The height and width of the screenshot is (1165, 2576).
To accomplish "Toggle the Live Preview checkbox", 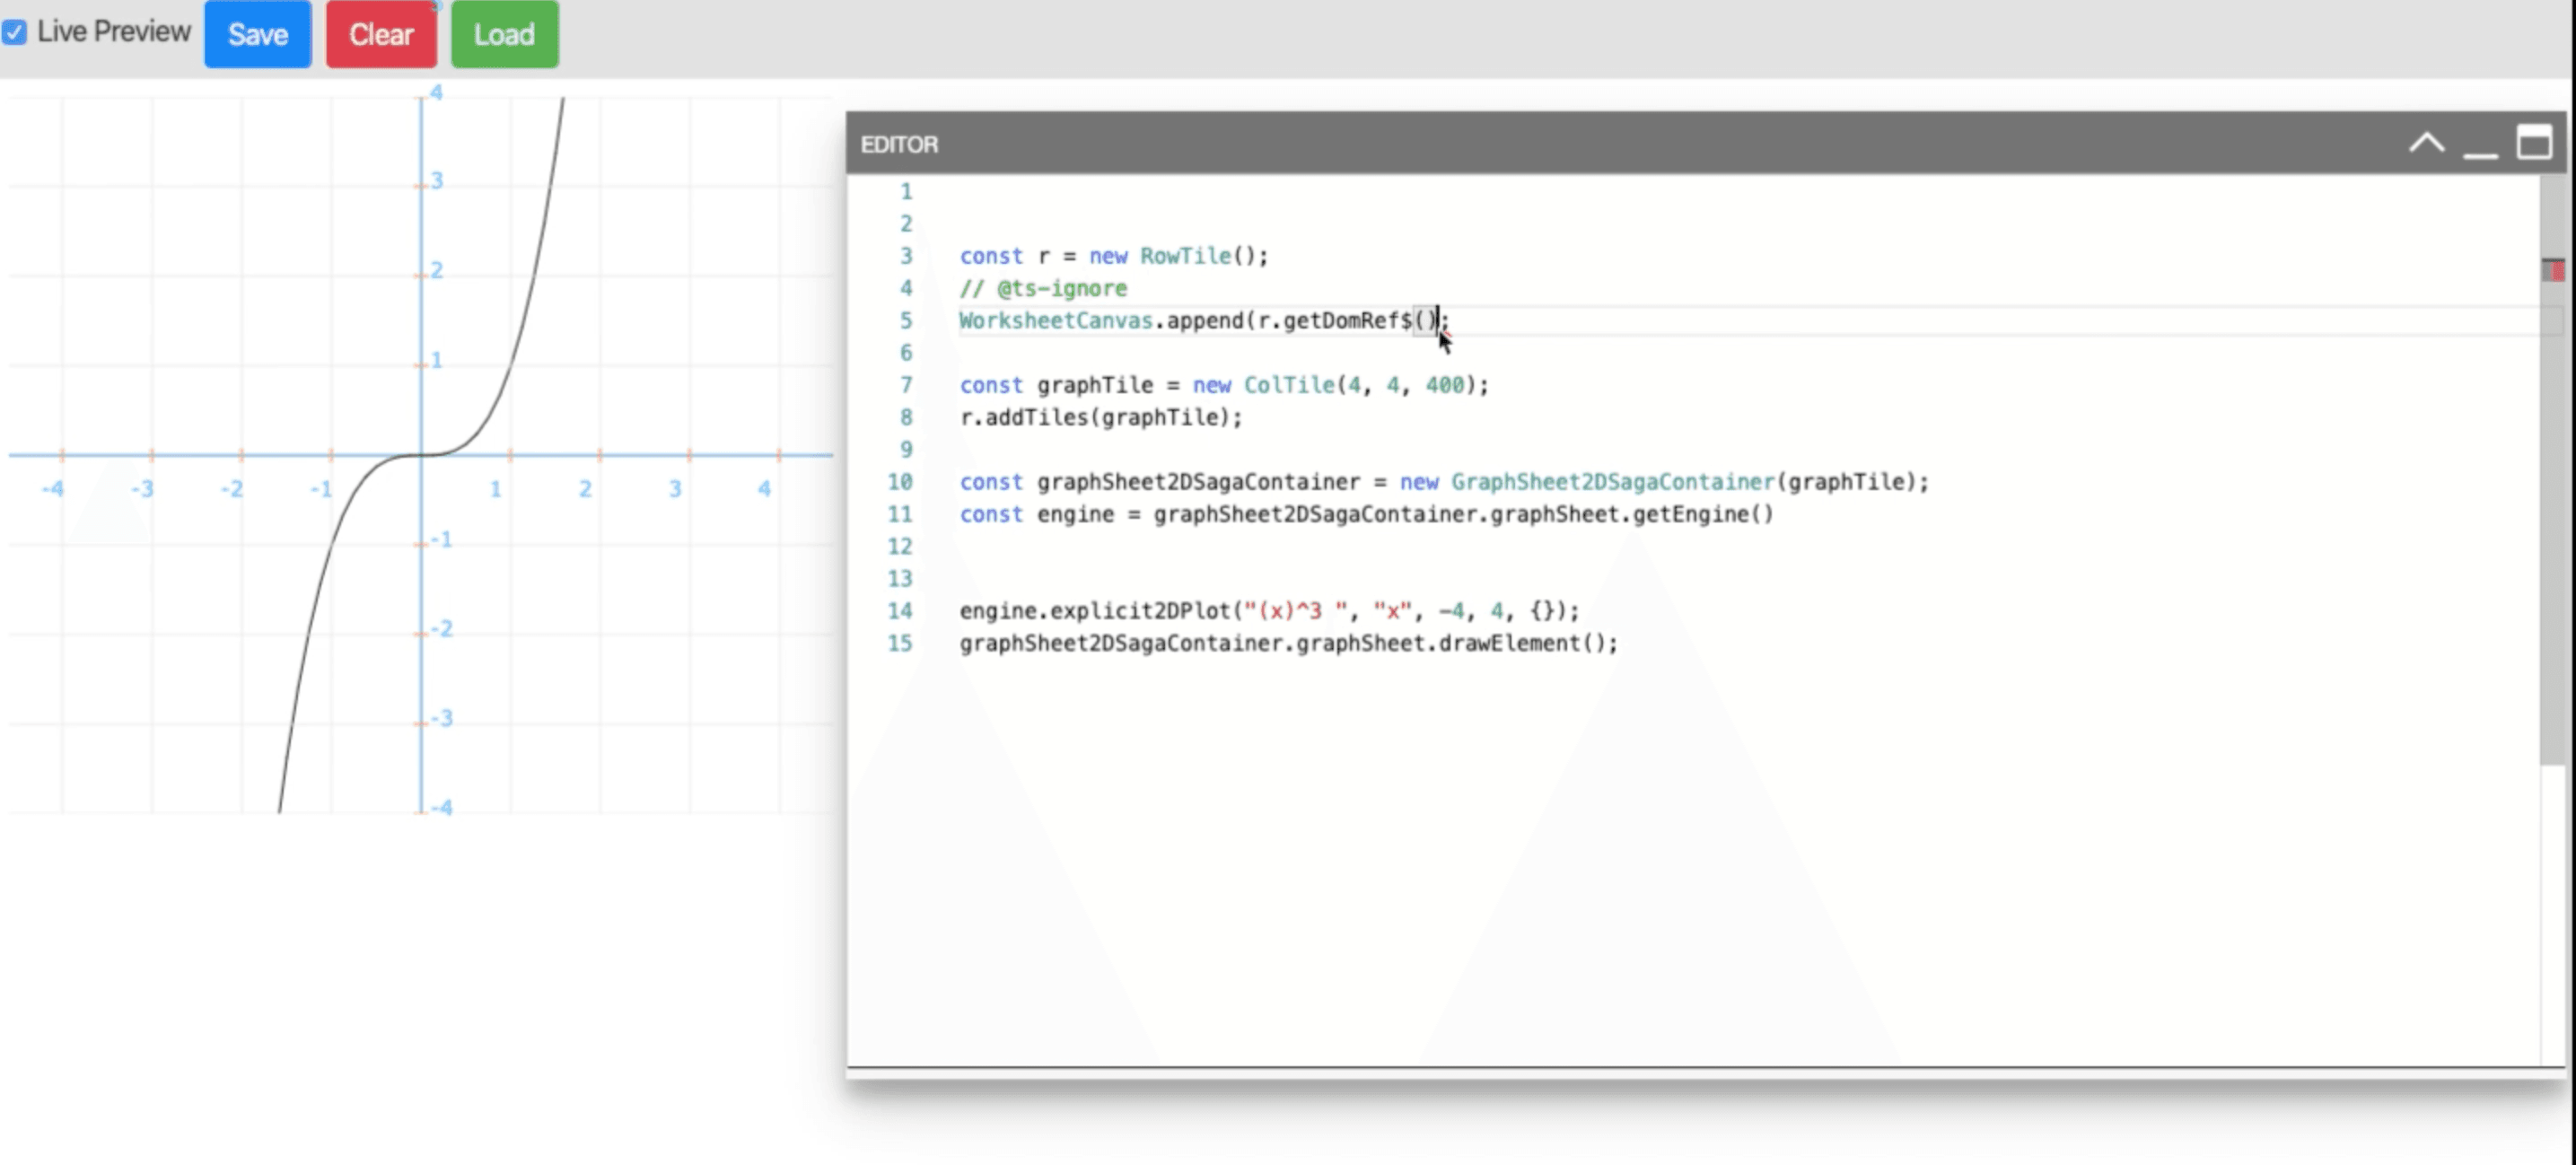I will 14,32.
